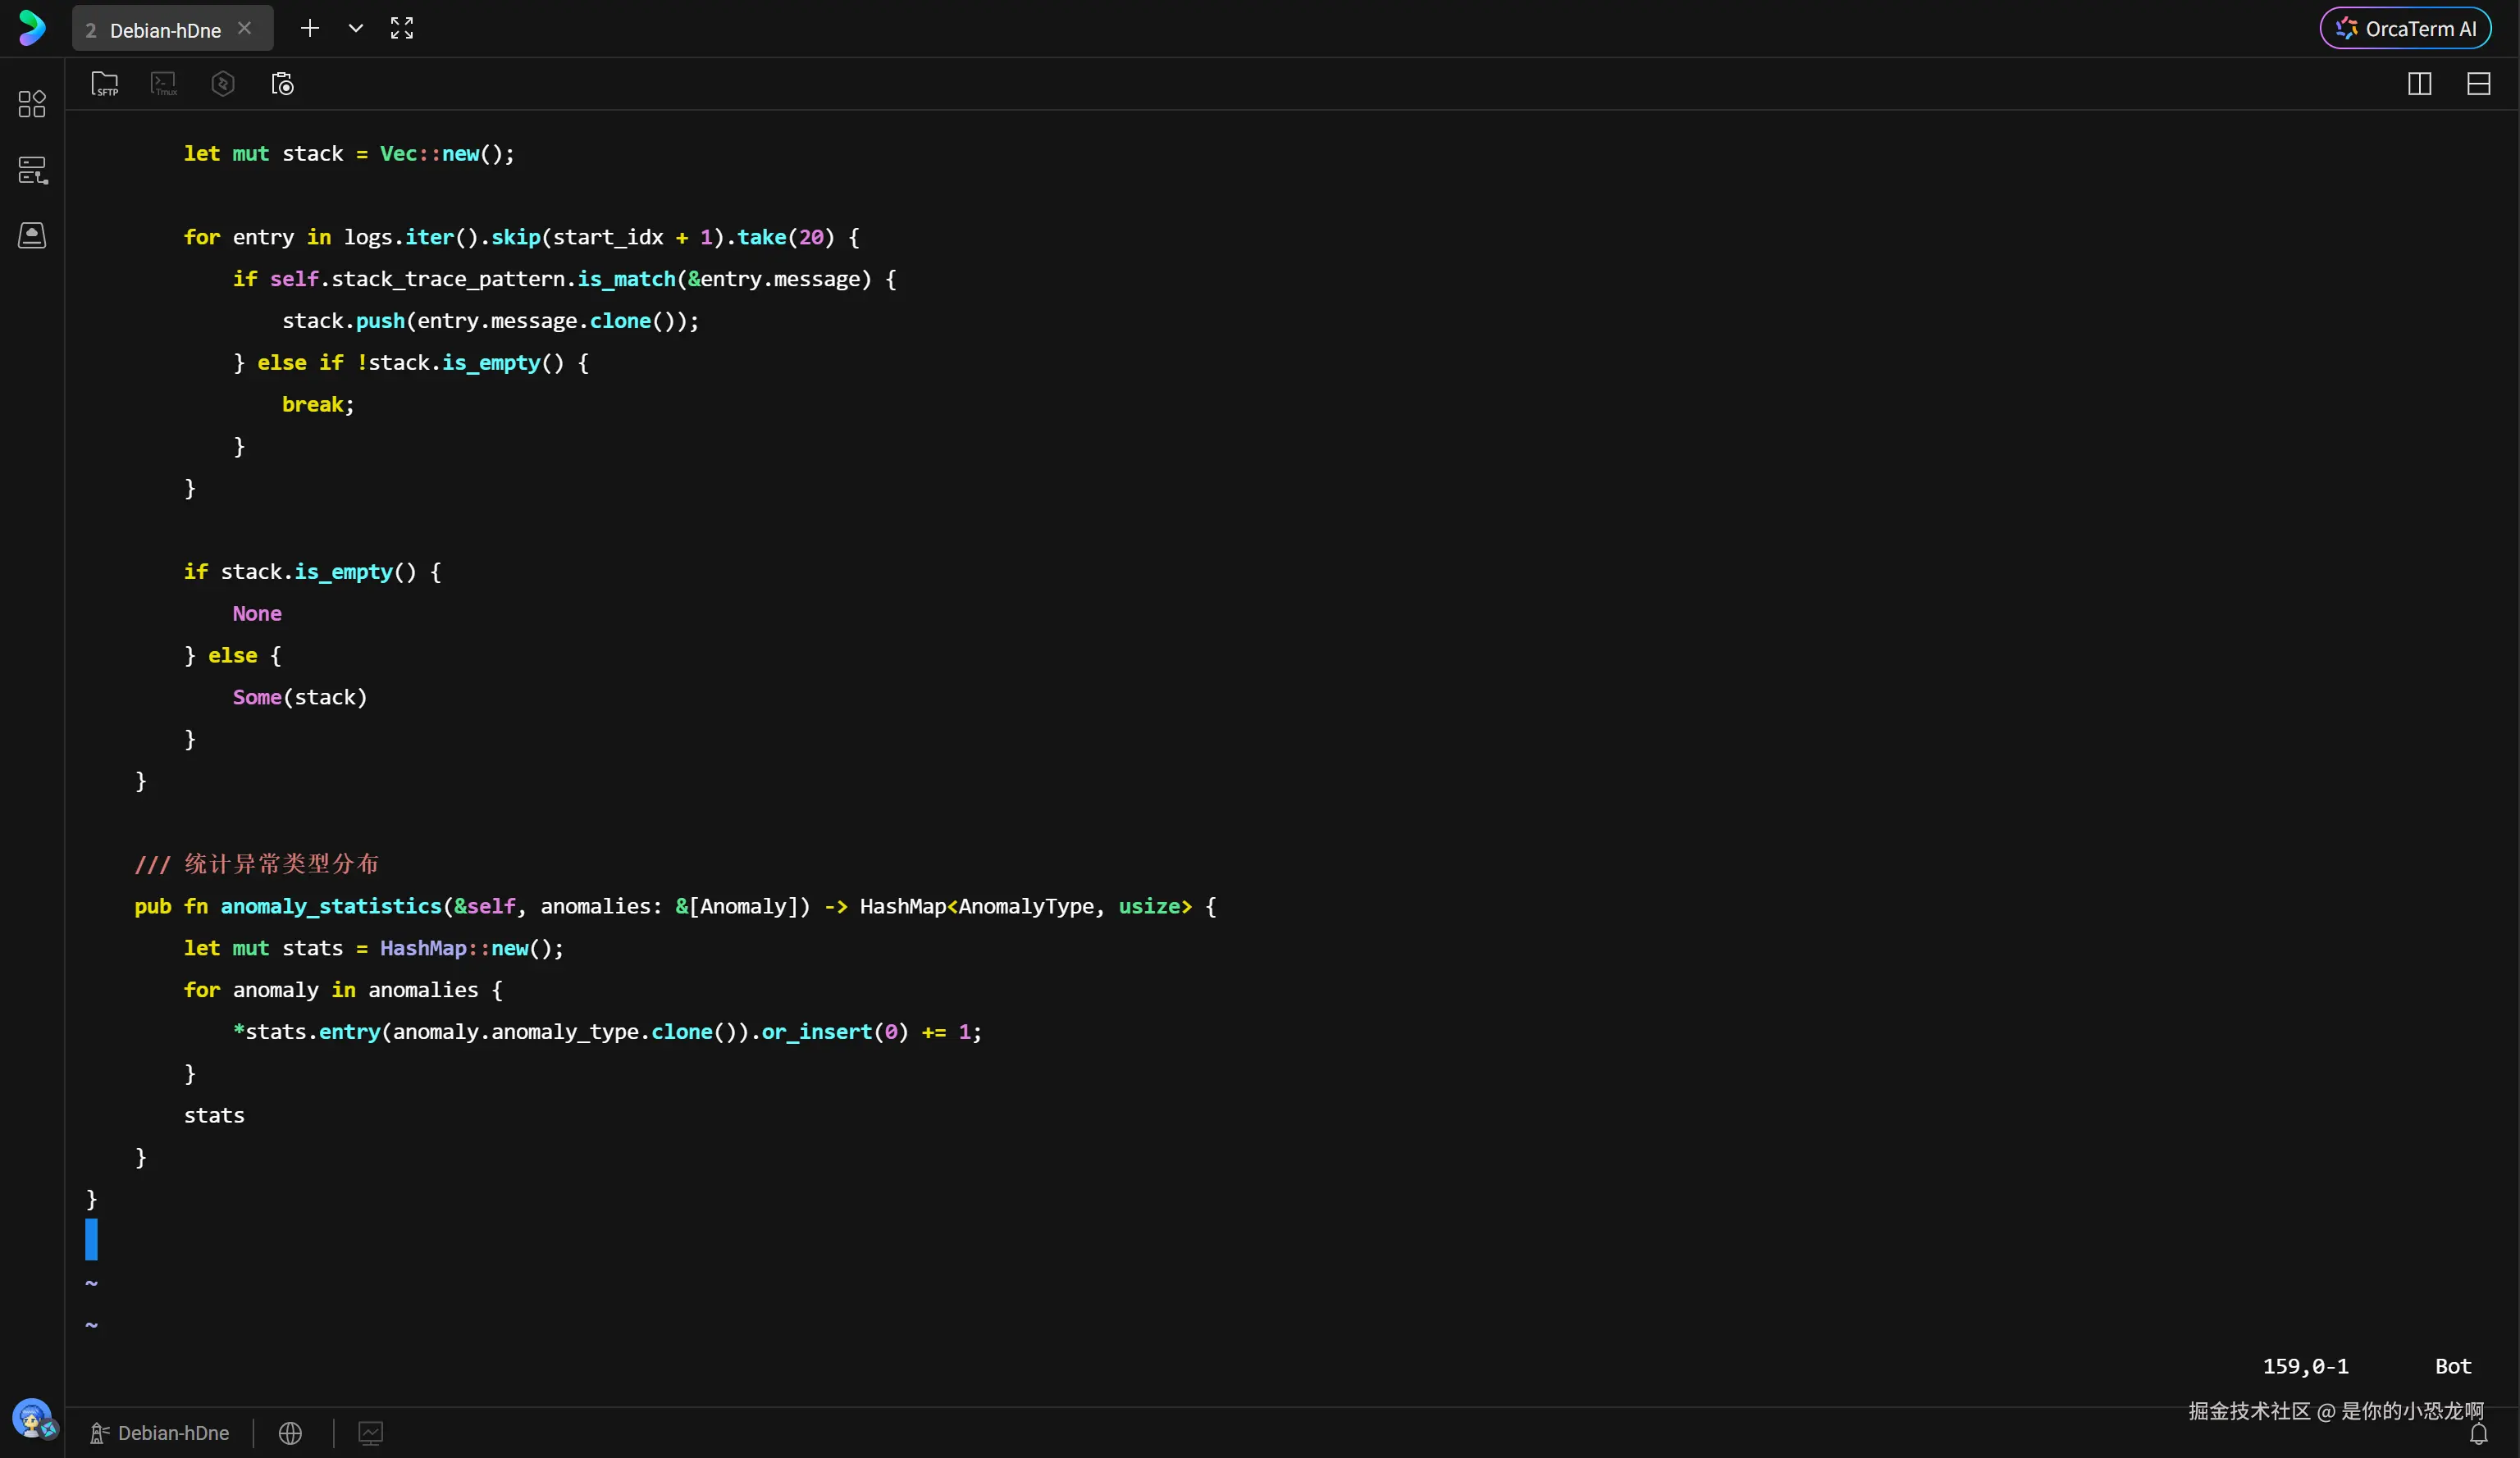Click the notification bell icon

click(2478, 1435)
